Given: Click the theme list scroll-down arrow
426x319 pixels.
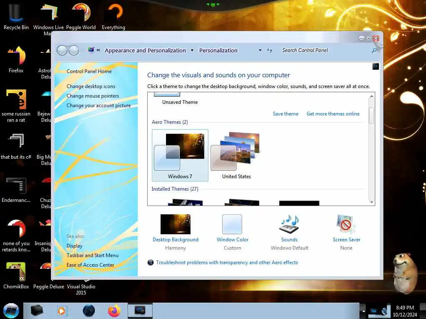Looking at the screenshot, I should tap(372, 202).
